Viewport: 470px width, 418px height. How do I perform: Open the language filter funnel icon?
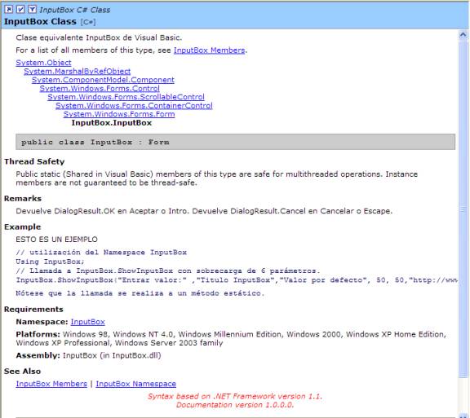tap(32, 9)
